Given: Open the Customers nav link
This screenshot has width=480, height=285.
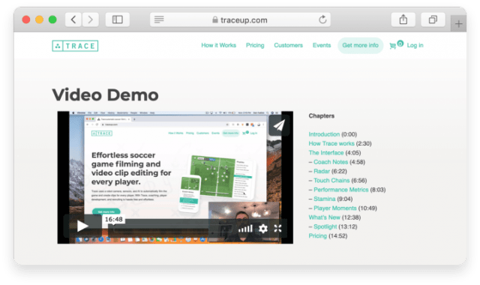Looking at the screenshot, I should [x=288, y=45].
